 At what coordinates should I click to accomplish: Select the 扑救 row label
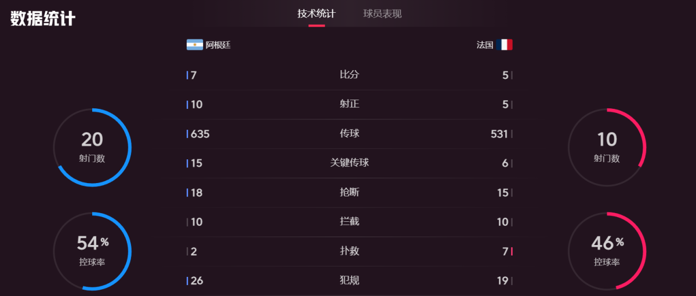tap(349, 251)
